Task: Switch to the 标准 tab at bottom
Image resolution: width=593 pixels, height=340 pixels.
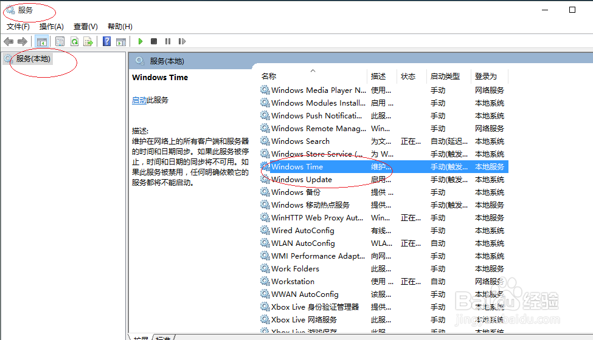Action: point(164,338)
